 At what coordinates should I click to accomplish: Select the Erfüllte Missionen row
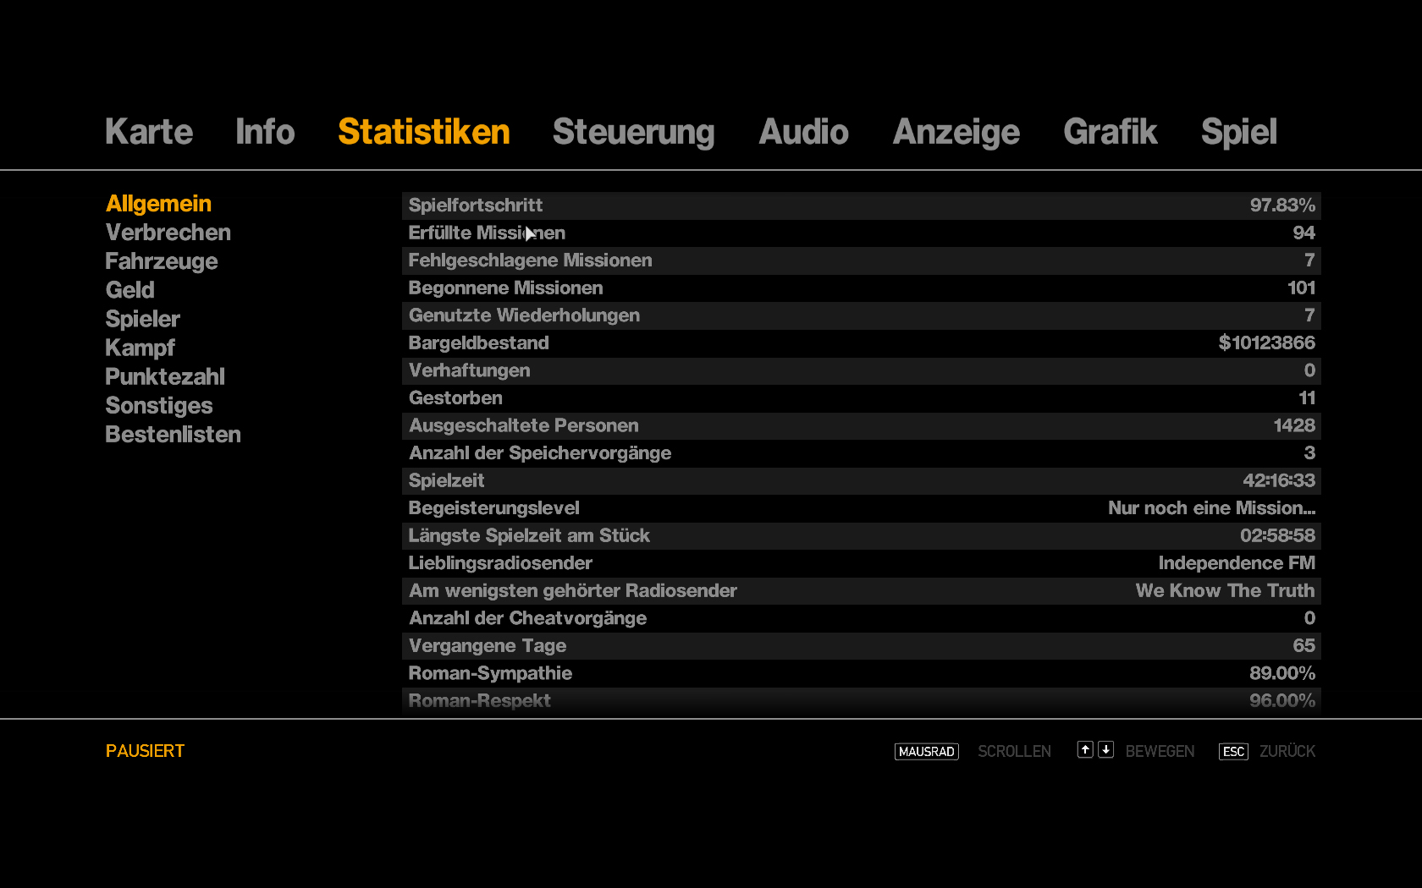(862, 233)
